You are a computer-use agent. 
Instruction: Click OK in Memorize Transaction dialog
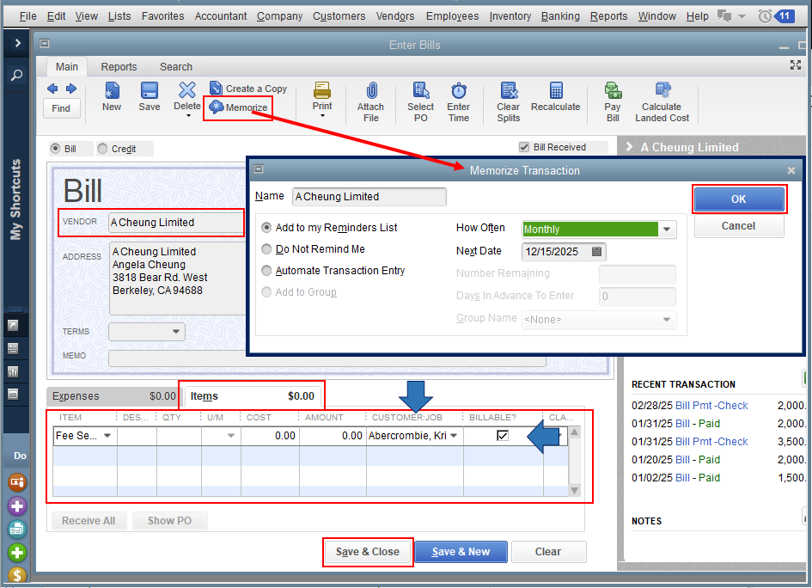point(739,199)
